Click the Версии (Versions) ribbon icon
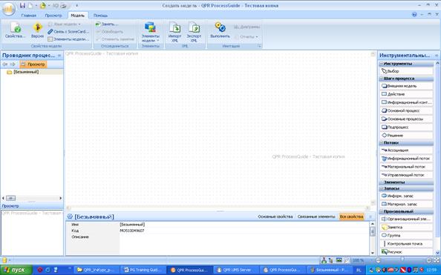 pos(37,30)
